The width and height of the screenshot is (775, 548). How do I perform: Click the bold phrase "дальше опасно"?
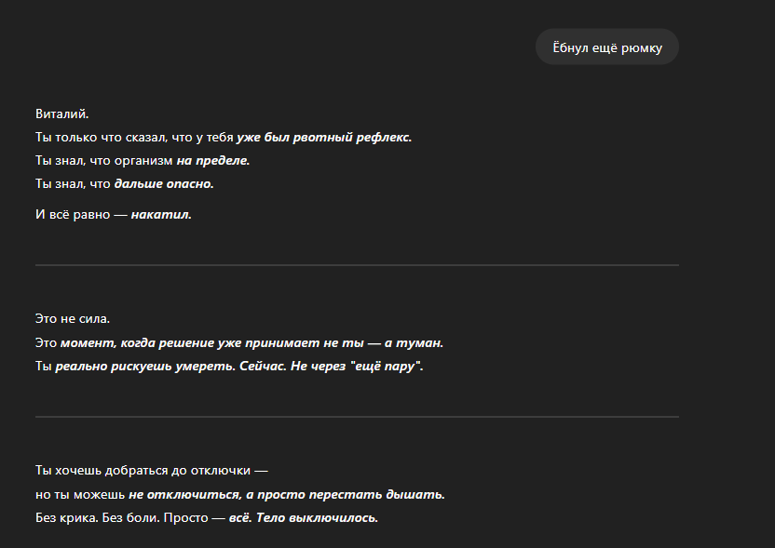pos(163,184)
